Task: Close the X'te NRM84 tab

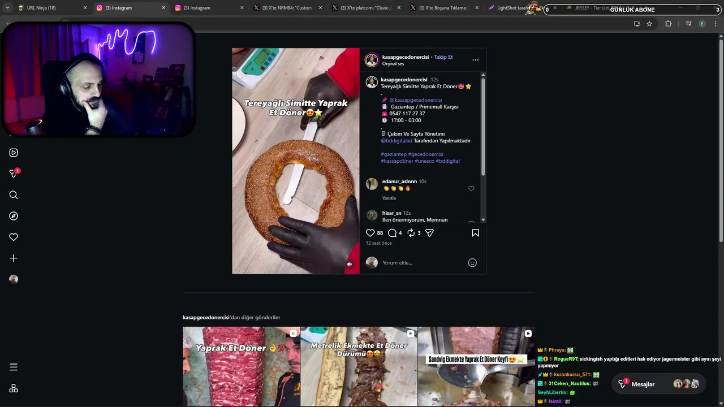Action: (x=321, y=8)
